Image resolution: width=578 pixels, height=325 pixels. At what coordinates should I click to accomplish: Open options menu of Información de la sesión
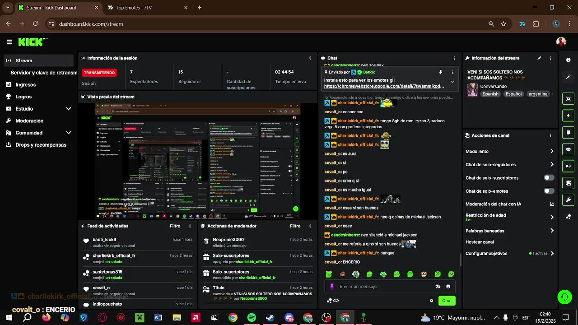(310, 58)
